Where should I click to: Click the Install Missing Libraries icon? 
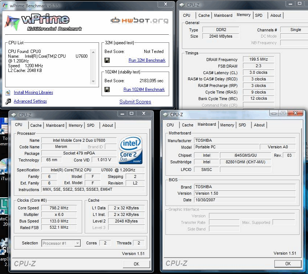coord(8,92)
